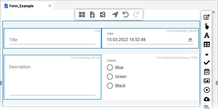Image resolution: width=218 pixels, height=110 pixels.
Task: Select the checkmark checkbox element icon
Action: pos(206,63)
